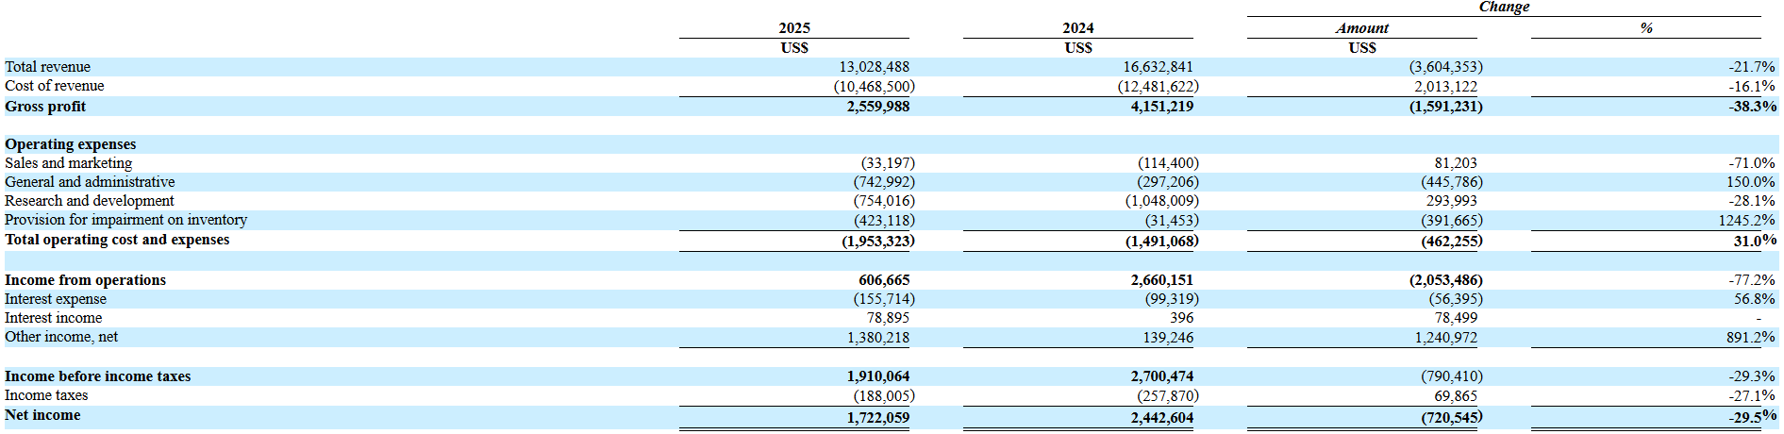The image size is (1784, 434).
Task: Select the Total revenue row label
Action: pos(48,67)
